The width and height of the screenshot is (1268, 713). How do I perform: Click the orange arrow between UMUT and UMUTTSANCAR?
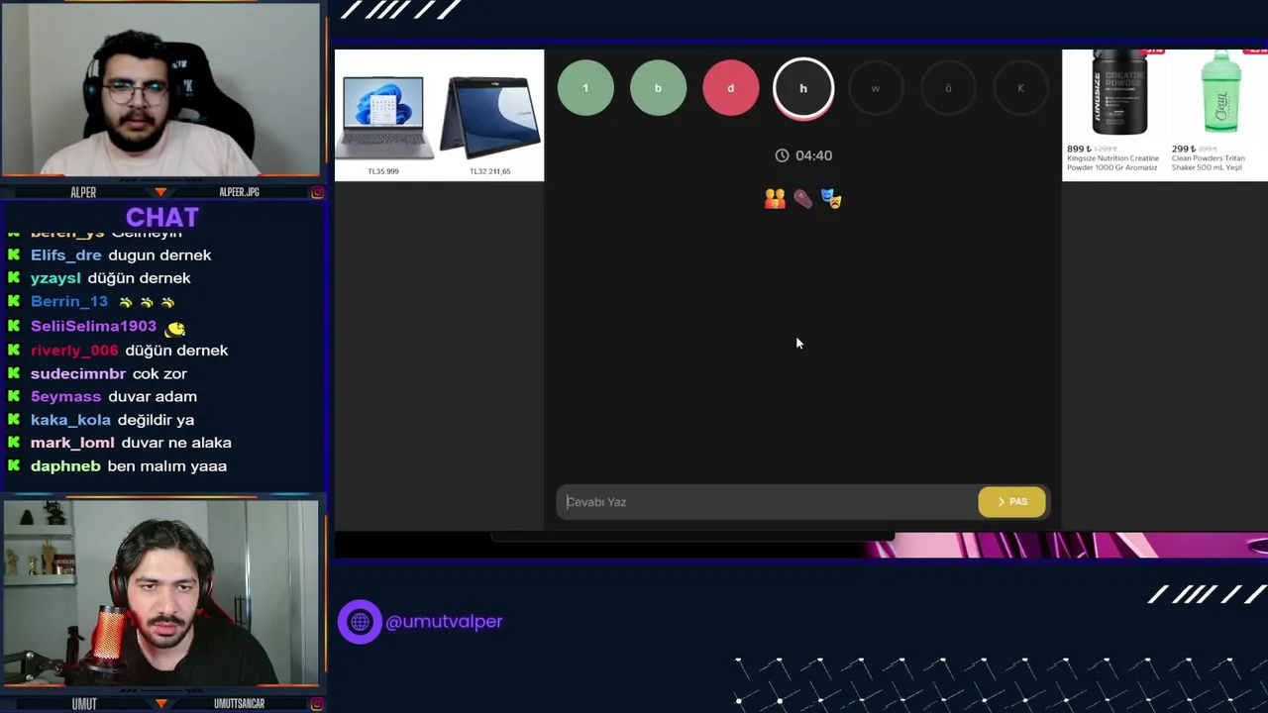click(160, 704)
